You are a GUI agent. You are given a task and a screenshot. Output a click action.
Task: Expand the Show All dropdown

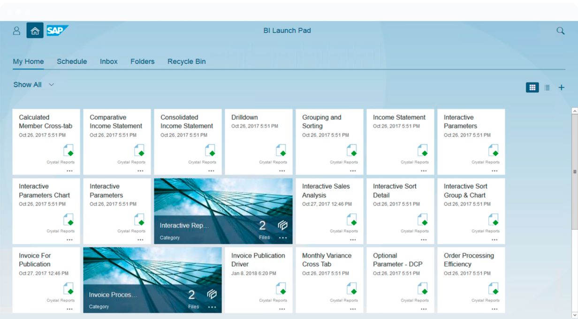coord(34,85)
